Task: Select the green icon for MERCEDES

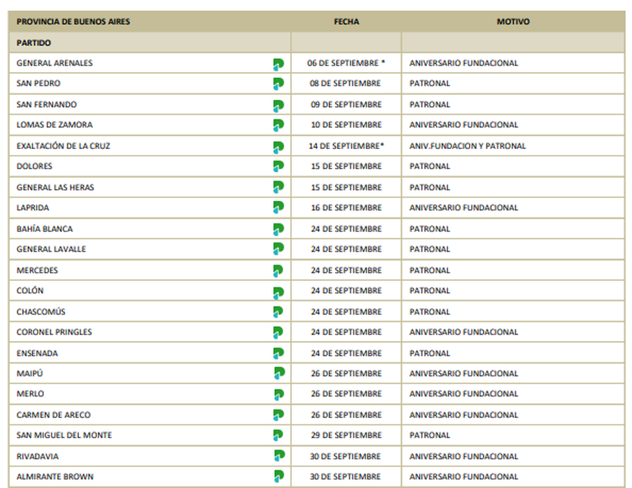Action: [x=278, y=271]
